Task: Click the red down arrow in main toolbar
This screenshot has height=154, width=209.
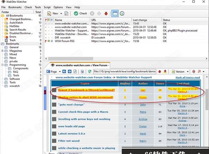Action: [x=106, y=14]
